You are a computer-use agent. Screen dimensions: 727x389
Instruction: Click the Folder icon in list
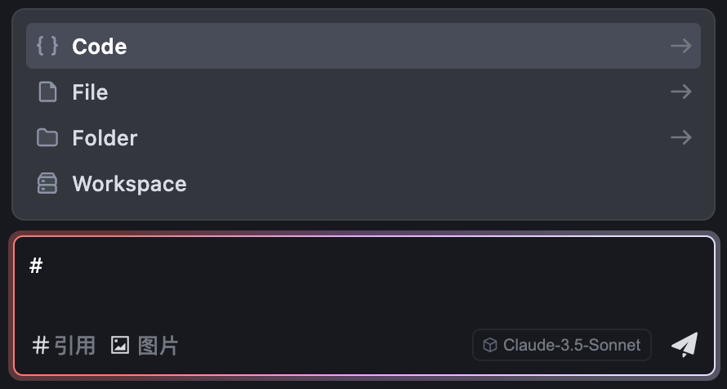pyautogui.click(x=47, y=138)
